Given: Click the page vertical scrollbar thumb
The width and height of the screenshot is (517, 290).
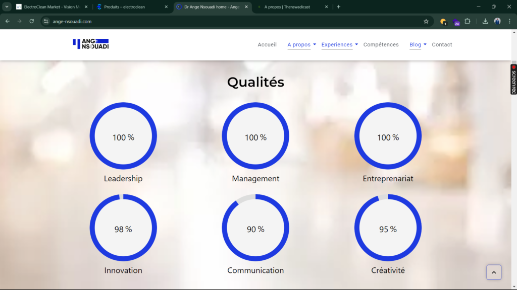Looking at the screenshot, I should click(x=514, y=63).
